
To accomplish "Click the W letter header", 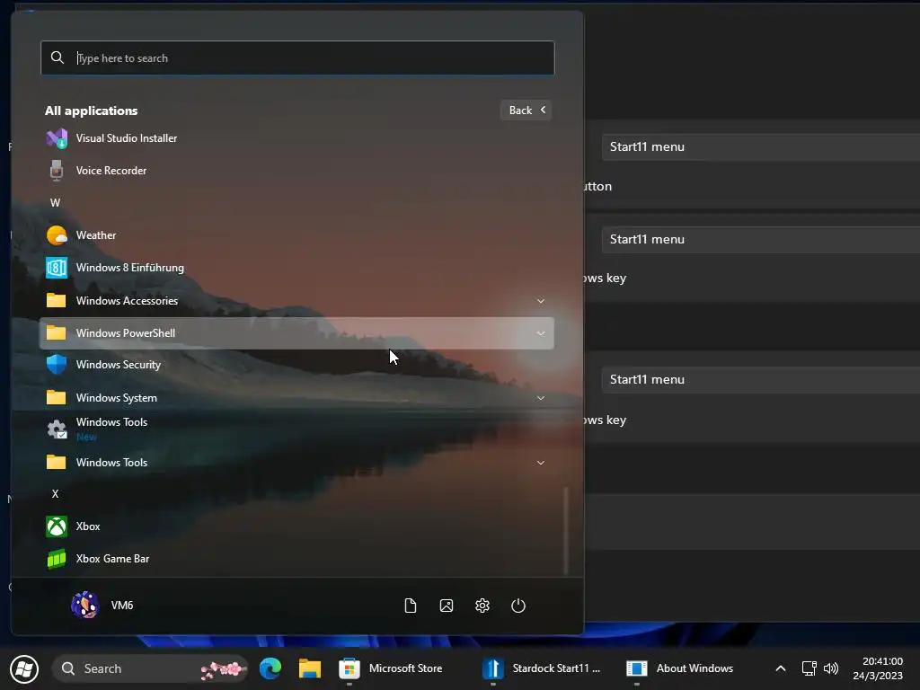I will pyautogui.click(x=55, y=203).
